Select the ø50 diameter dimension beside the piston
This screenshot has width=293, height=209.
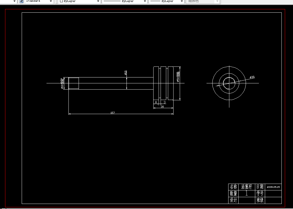pyautogui.click(x=178, y=77)
